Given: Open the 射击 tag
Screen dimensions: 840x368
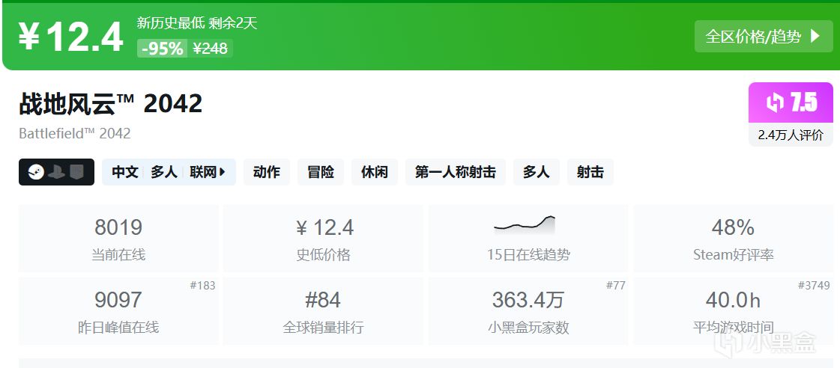Looking at the screenshot, I should click(590, 172).
